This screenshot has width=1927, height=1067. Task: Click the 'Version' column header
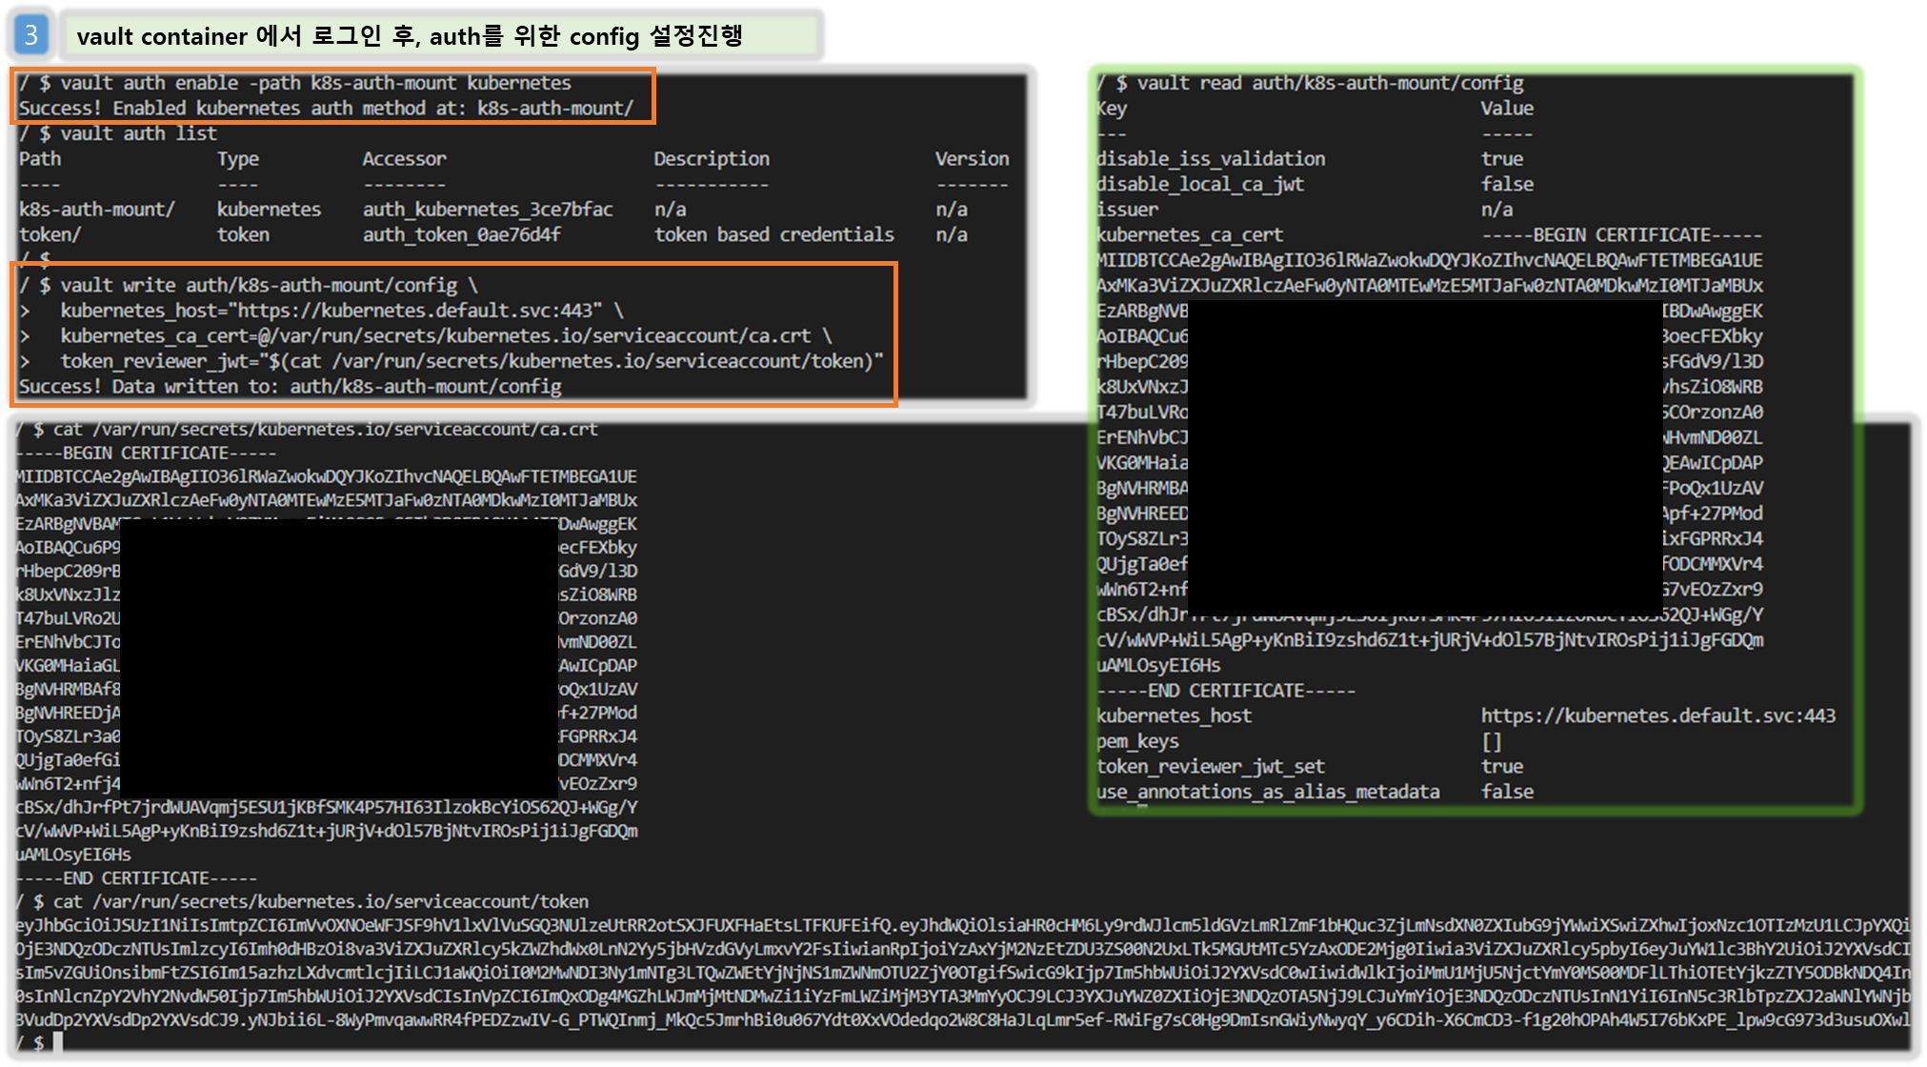tap(972, 159)
